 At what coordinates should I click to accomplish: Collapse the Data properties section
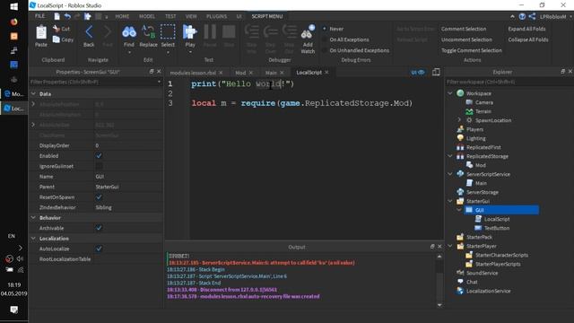(33, 93)
